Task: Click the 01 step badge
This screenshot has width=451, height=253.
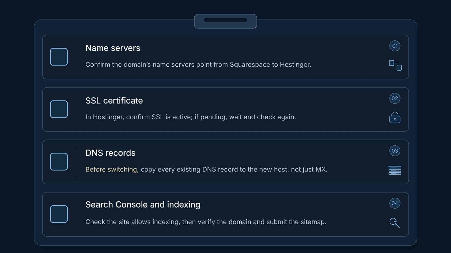Action: (395, 46)
